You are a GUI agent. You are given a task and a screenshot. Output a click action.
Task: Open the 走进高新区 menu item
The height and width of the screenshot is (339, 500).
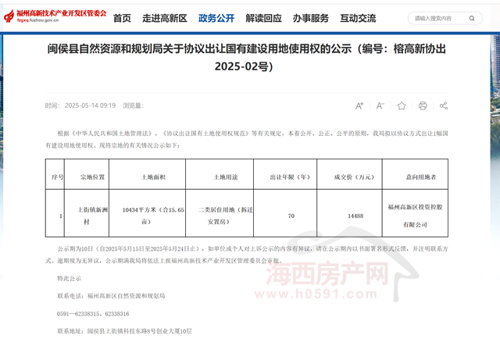click(x=165, y=19)
